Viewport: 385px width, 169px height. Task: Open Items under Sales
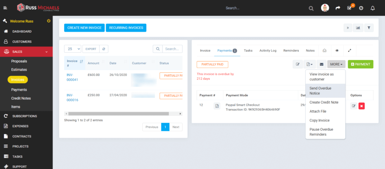(x=16, y=107)
